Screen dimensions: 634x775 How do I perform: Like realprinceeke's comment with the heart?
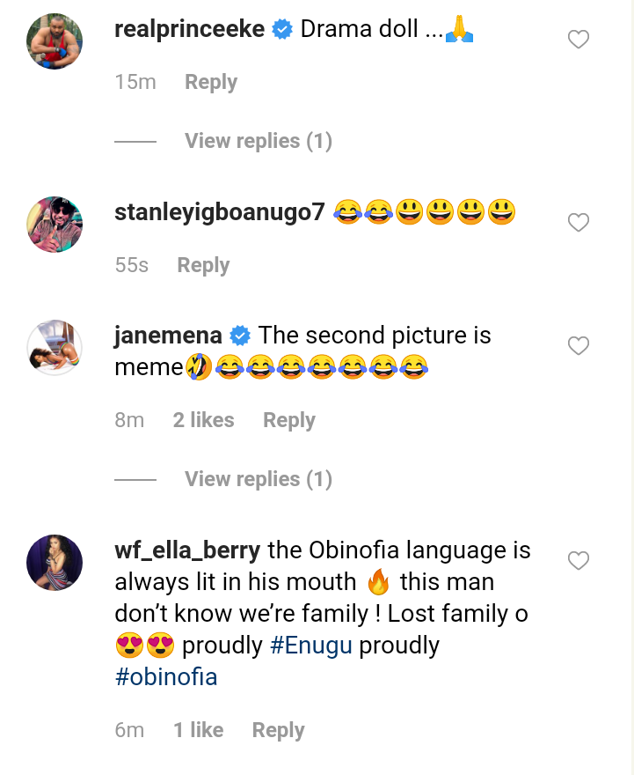pyautogui.click(x=578, y=40)
